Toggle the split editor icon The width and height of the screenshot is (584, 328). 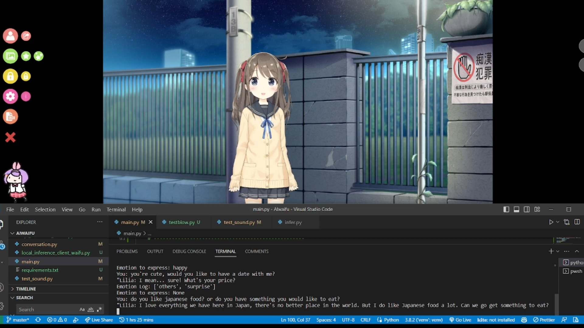[576, 222]
